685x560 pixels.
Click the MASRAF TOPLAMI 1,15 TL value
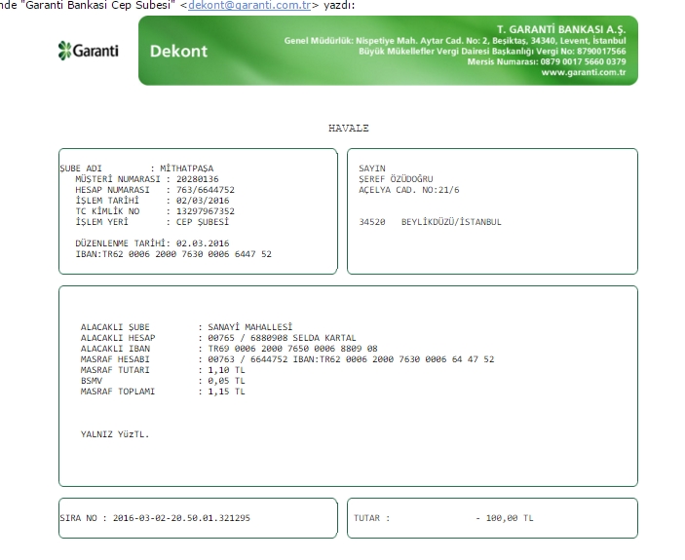tap(226, 392)
